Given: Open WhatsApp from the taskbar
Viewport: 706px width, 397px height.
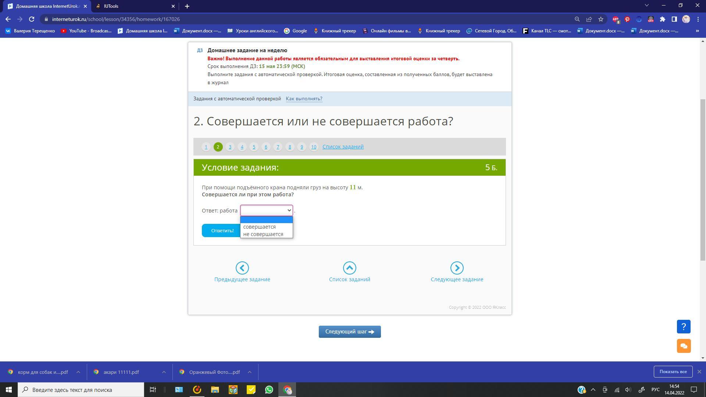Looking at the screenshot, I should 269,390.
